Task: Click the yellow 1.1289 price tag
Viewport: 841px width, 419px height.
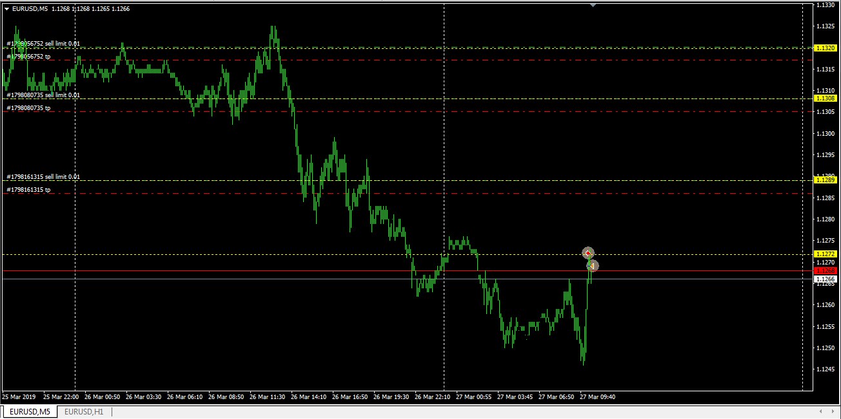Action: tap(826, 180)
